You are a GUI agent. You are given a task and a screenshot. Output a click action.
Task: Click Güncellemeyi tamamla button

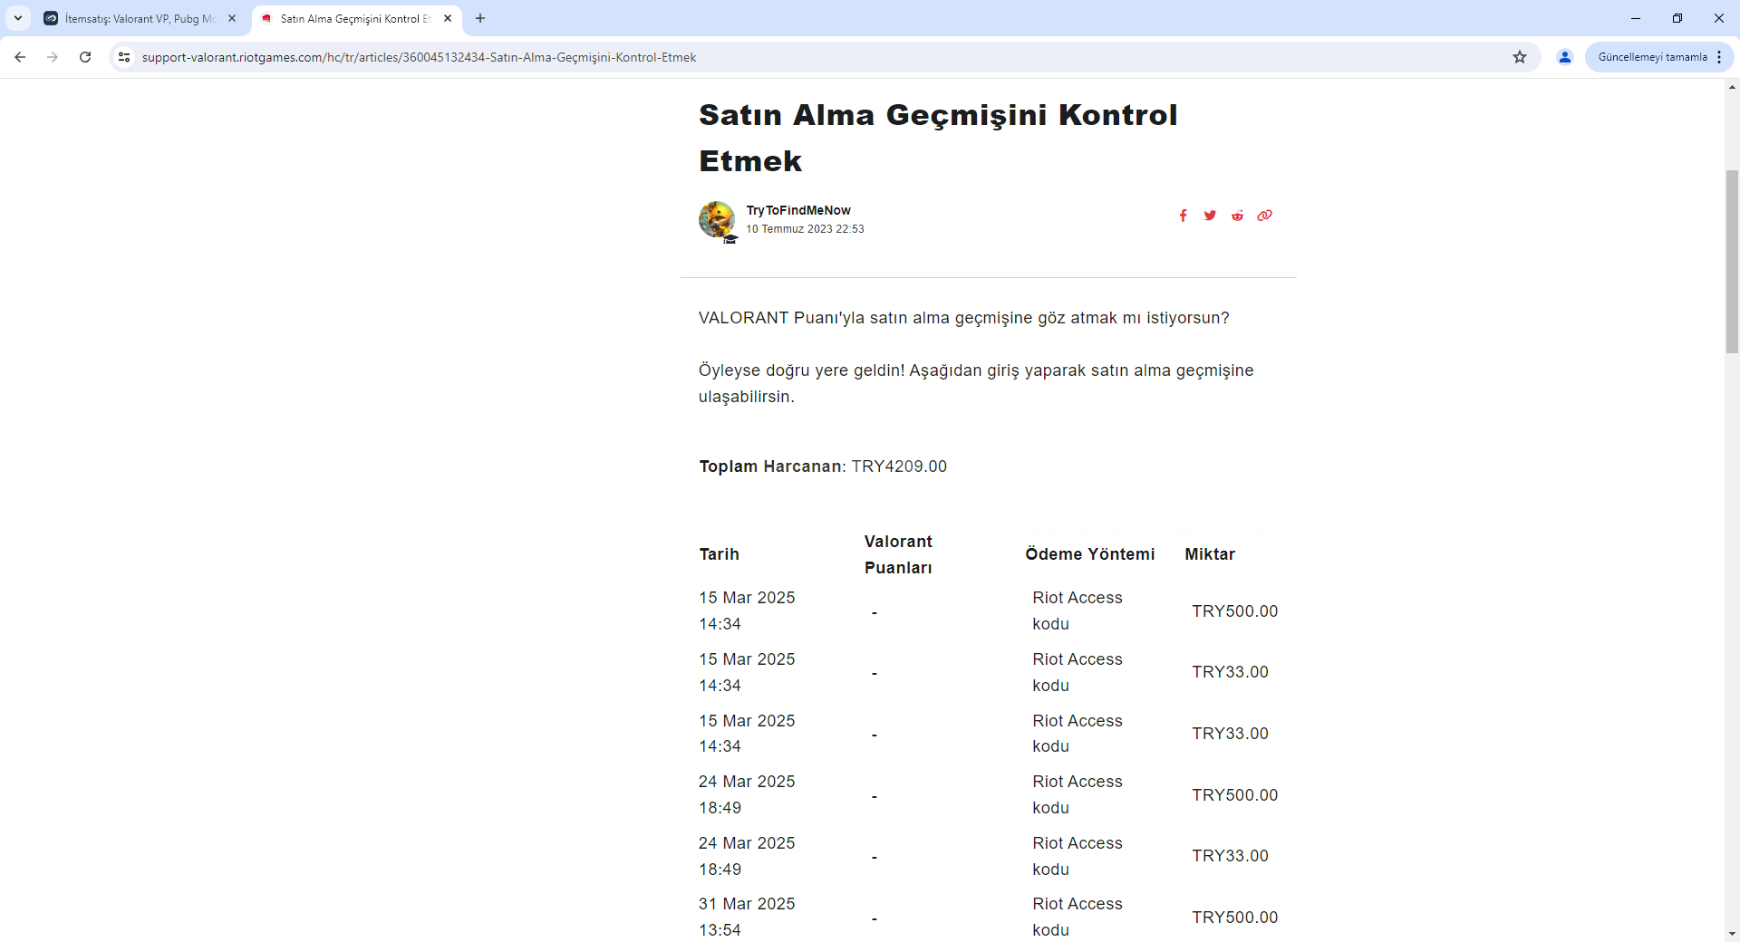point(1652,57)
